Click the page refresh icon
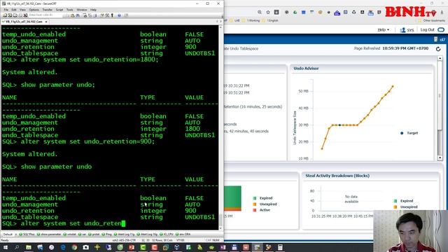The height and width of the screenshot is (252, 448). [438, 49]
